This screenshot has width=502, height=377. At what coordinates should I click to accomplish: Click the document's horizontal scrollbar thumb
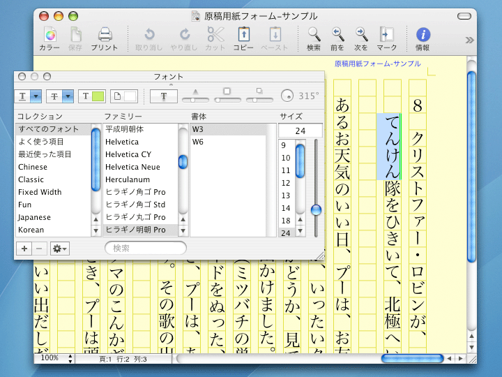[412, 358]
